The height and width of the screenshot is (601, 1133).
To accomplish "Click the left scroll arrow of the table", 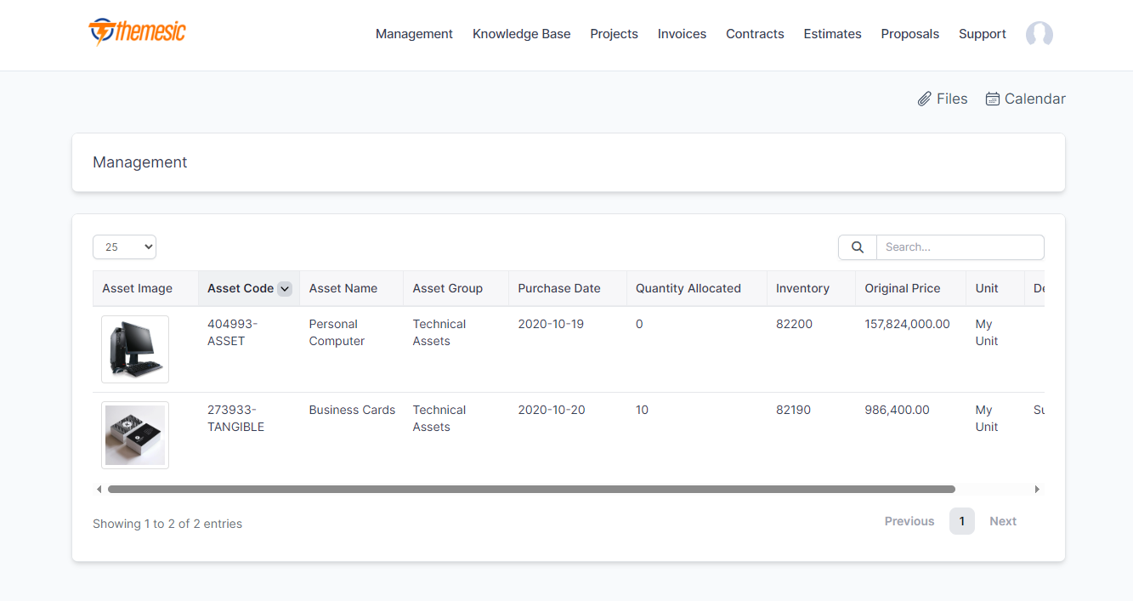I will (x=99, y=489).
